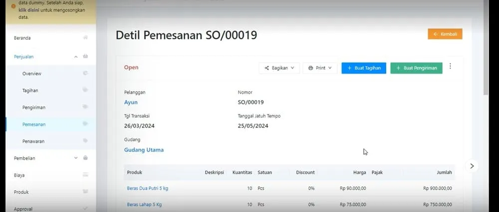Click the card icon beside Biaya
The image size is (499, 212).
[85, 175]
